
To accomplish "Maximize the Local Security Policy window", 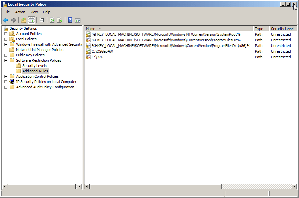I will point(288,4).
